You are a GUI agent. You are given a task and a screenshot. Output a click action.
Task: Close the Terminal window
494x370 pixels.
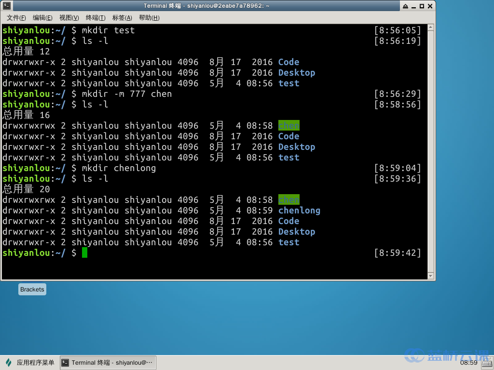[429, 6]
